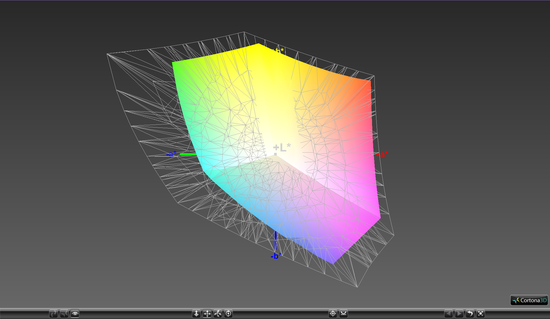
Task: Click the Align/Straighten view icon
Action: point(344,314)
